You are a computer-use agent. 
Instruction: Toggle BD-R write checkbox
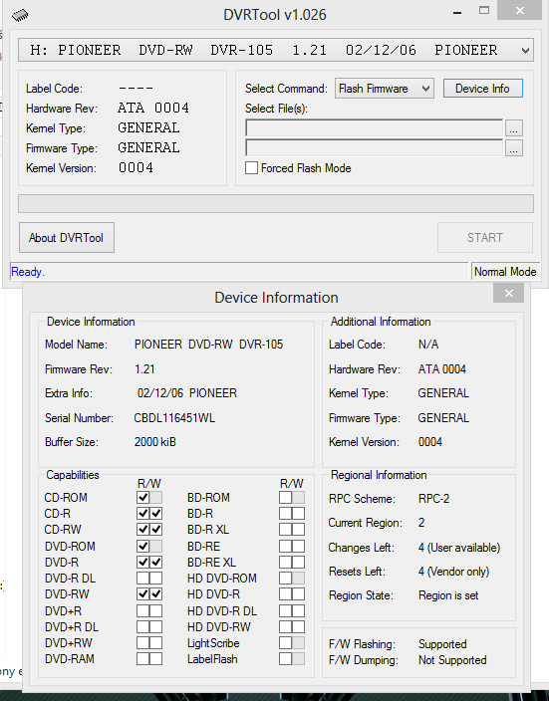(298, 513)
